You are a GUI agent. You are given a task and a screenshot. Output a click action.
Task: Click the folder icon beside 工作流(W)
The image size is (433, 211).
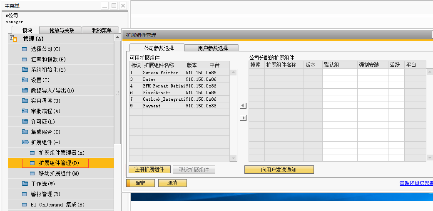pyautogui.click(x=25, y=184)
